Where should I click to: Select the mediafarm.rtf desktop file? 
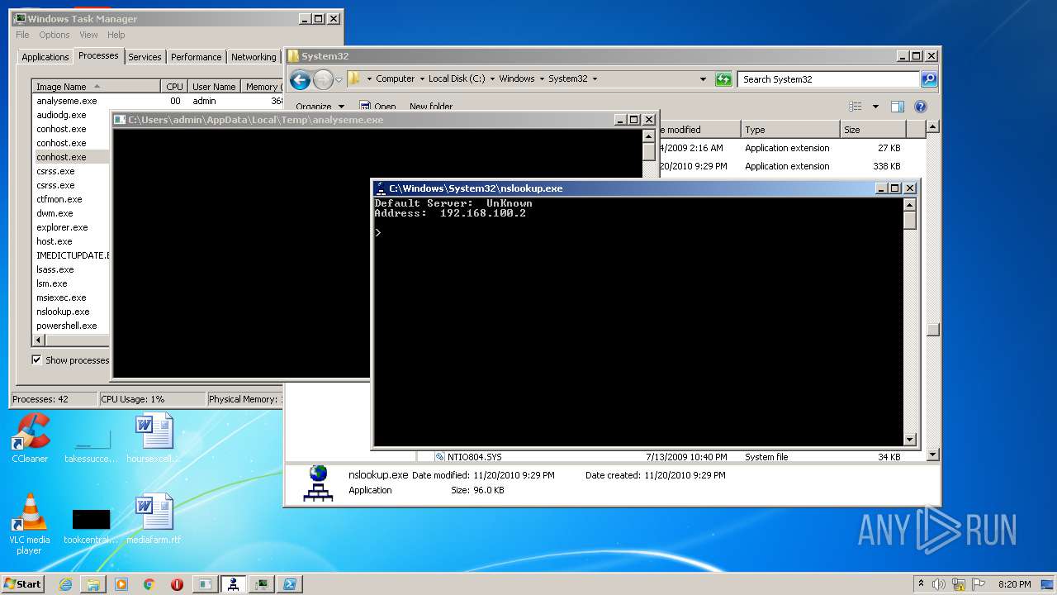pyautogui.click(x=154, y=519)
